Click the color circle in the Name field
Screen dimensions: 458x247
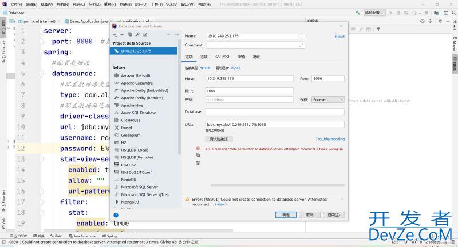[x=301, y=36]
